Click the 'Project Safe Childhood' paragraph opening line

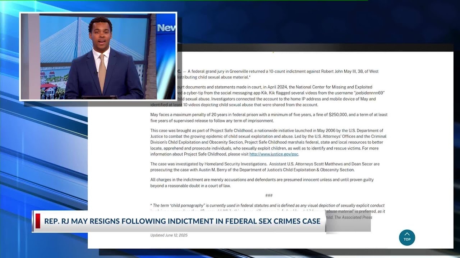pyautogui.click(x=267, y=130)
